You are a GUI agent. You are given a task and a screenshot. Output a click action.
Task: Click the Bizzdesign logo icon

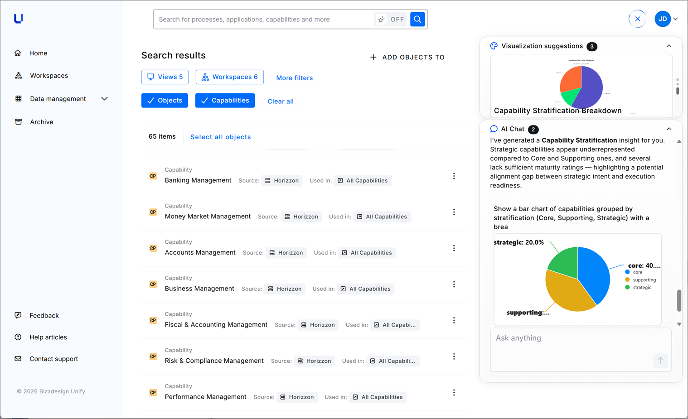(x=19, y=19)
